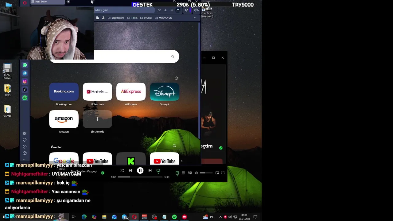The image size is (393, 221).
Task: Select the Hızlı Erişim tab
Action: coord(48,2)
